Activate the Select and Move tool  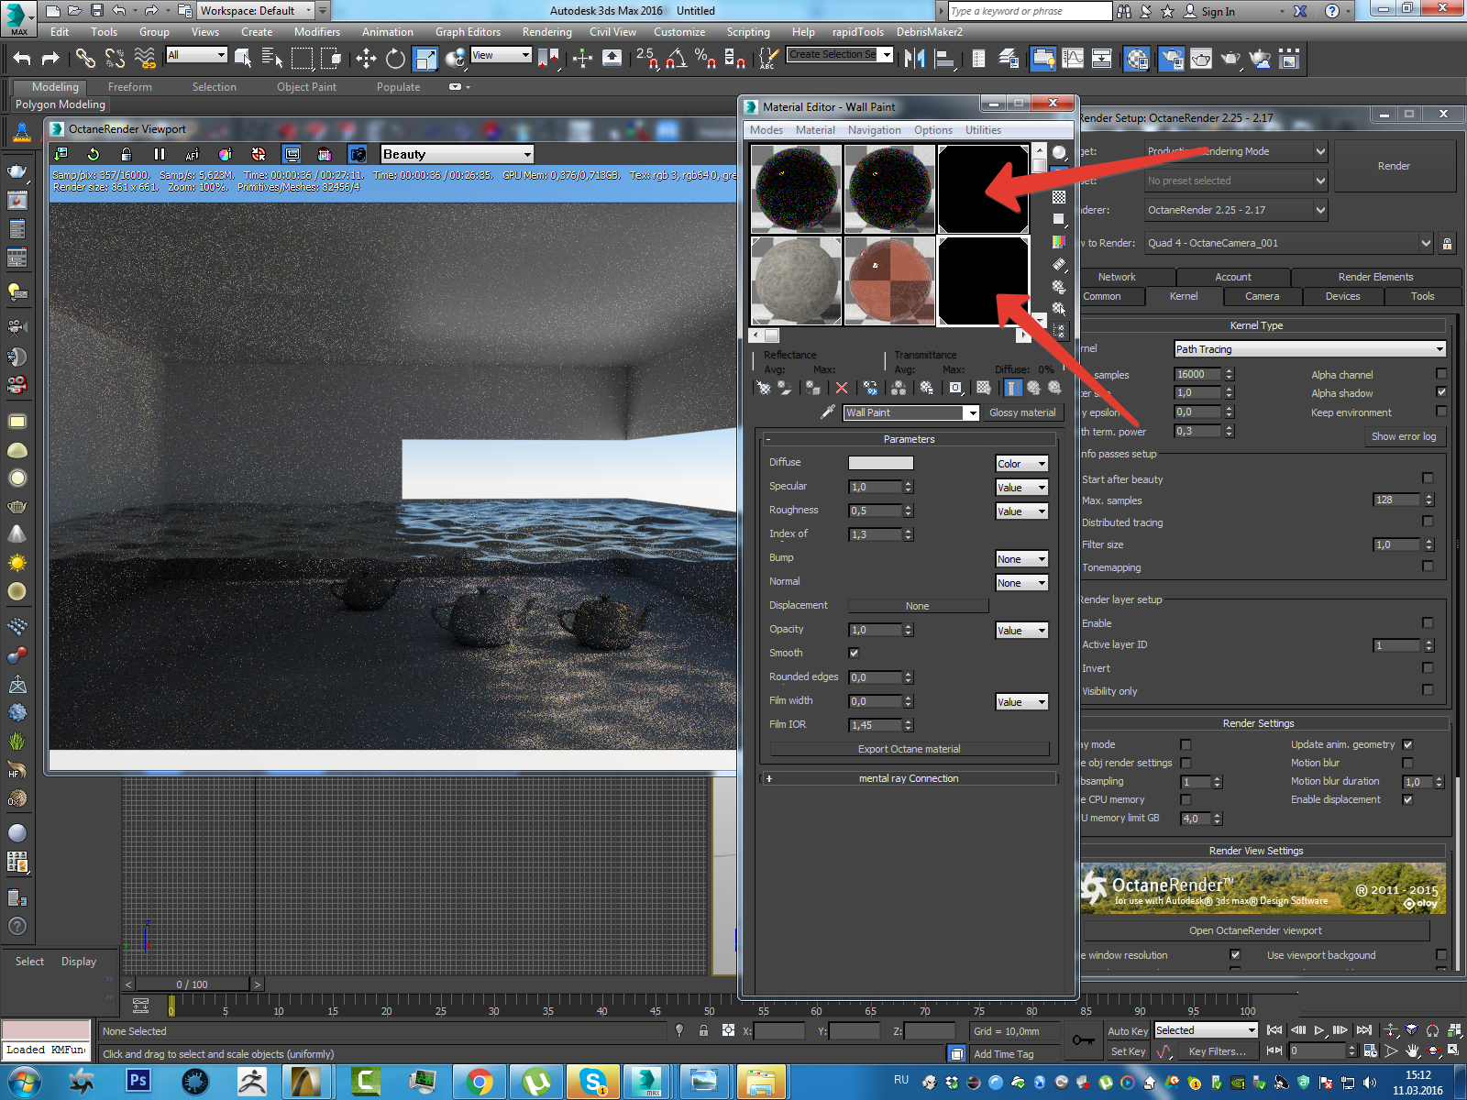366,59
